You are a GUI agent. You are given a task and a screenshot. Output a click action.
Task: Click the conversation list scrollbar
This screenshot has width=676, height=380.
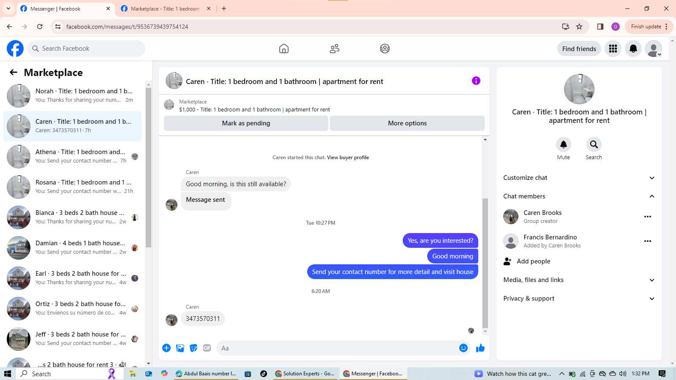(148, 167)
